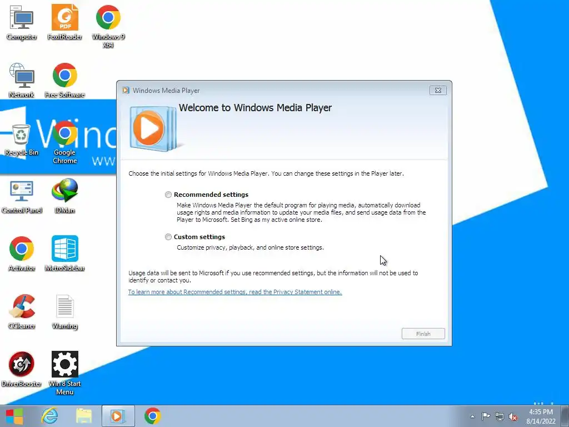This screenshot has width=569, height=427.
Task: Click the Windows Start button in taskbar
Action: point(14,416)
